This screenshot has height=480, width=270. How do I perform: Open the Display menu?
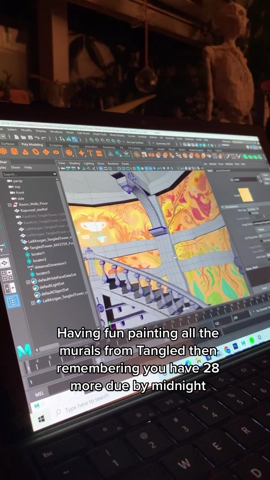click(x=41, y=131)
